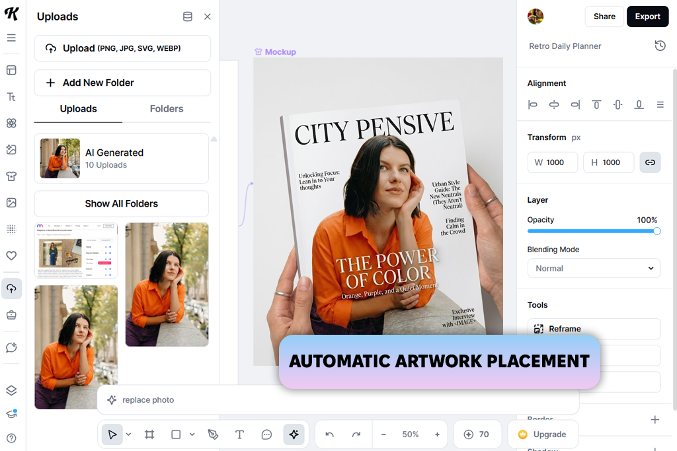Click the distribute spacing icon in Alignment
The height and width of the screenshot is (451, 677).
pos(660,104)
